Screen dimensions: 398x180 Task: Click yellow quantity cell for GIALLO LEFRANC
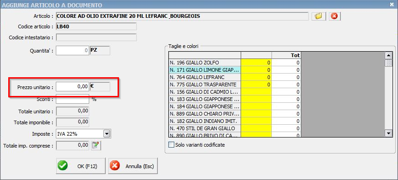pyautogui.click(x=256, y=77)
